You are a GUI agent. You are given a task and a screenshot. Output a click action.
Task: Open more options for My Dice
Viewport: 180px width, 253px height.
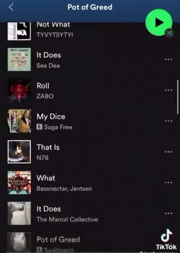(168, 121)
